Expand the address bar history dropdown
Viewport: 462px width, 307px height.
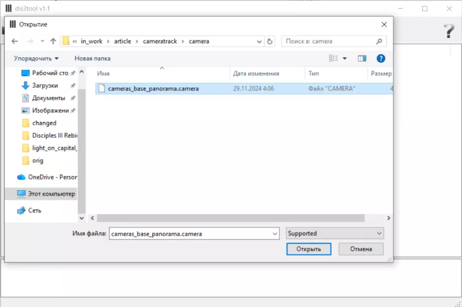[x=259, y=42]
